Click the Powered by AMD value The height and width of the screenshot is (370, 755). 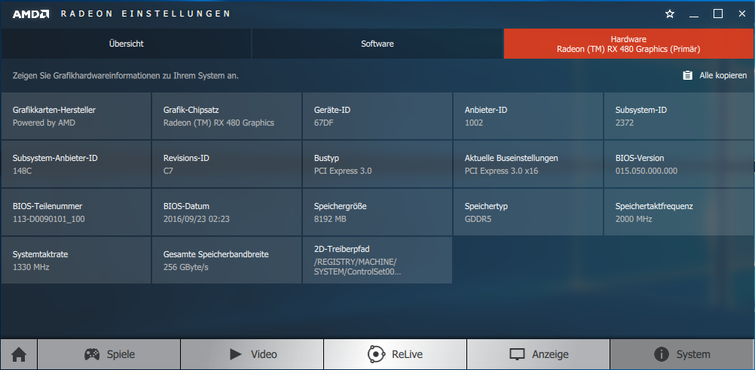click(44, 123)
